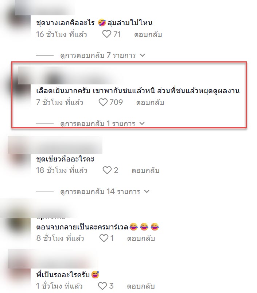
Task: Show the 14 replies (14 รายการ)
Action: (x=100, y=191)
